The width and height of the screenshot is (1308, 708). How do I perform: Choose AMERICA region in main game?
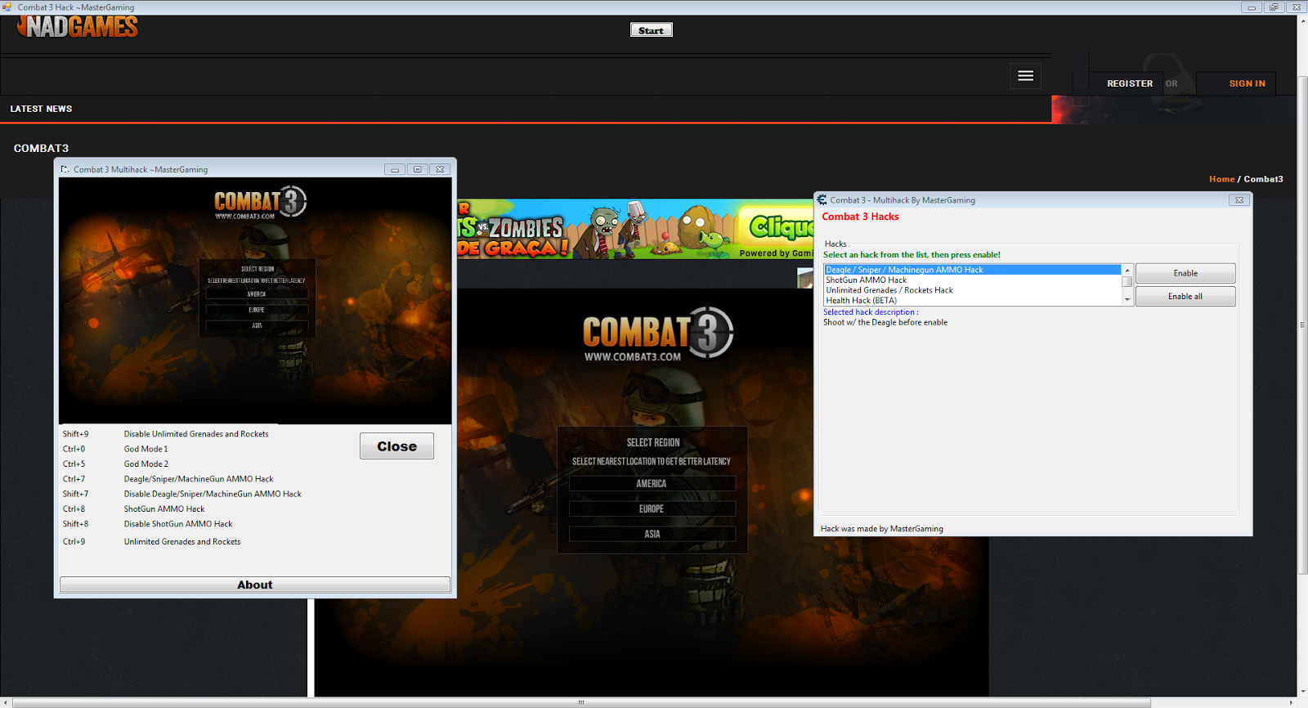pos(652,483)
